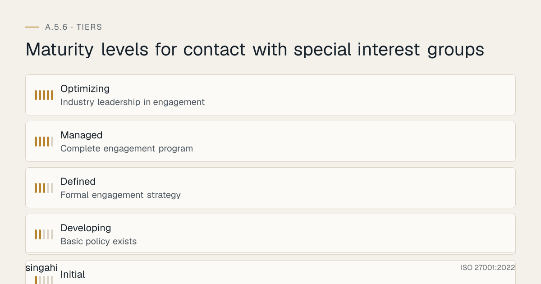Click 'Complete engagement program' description

click(127, 149)
